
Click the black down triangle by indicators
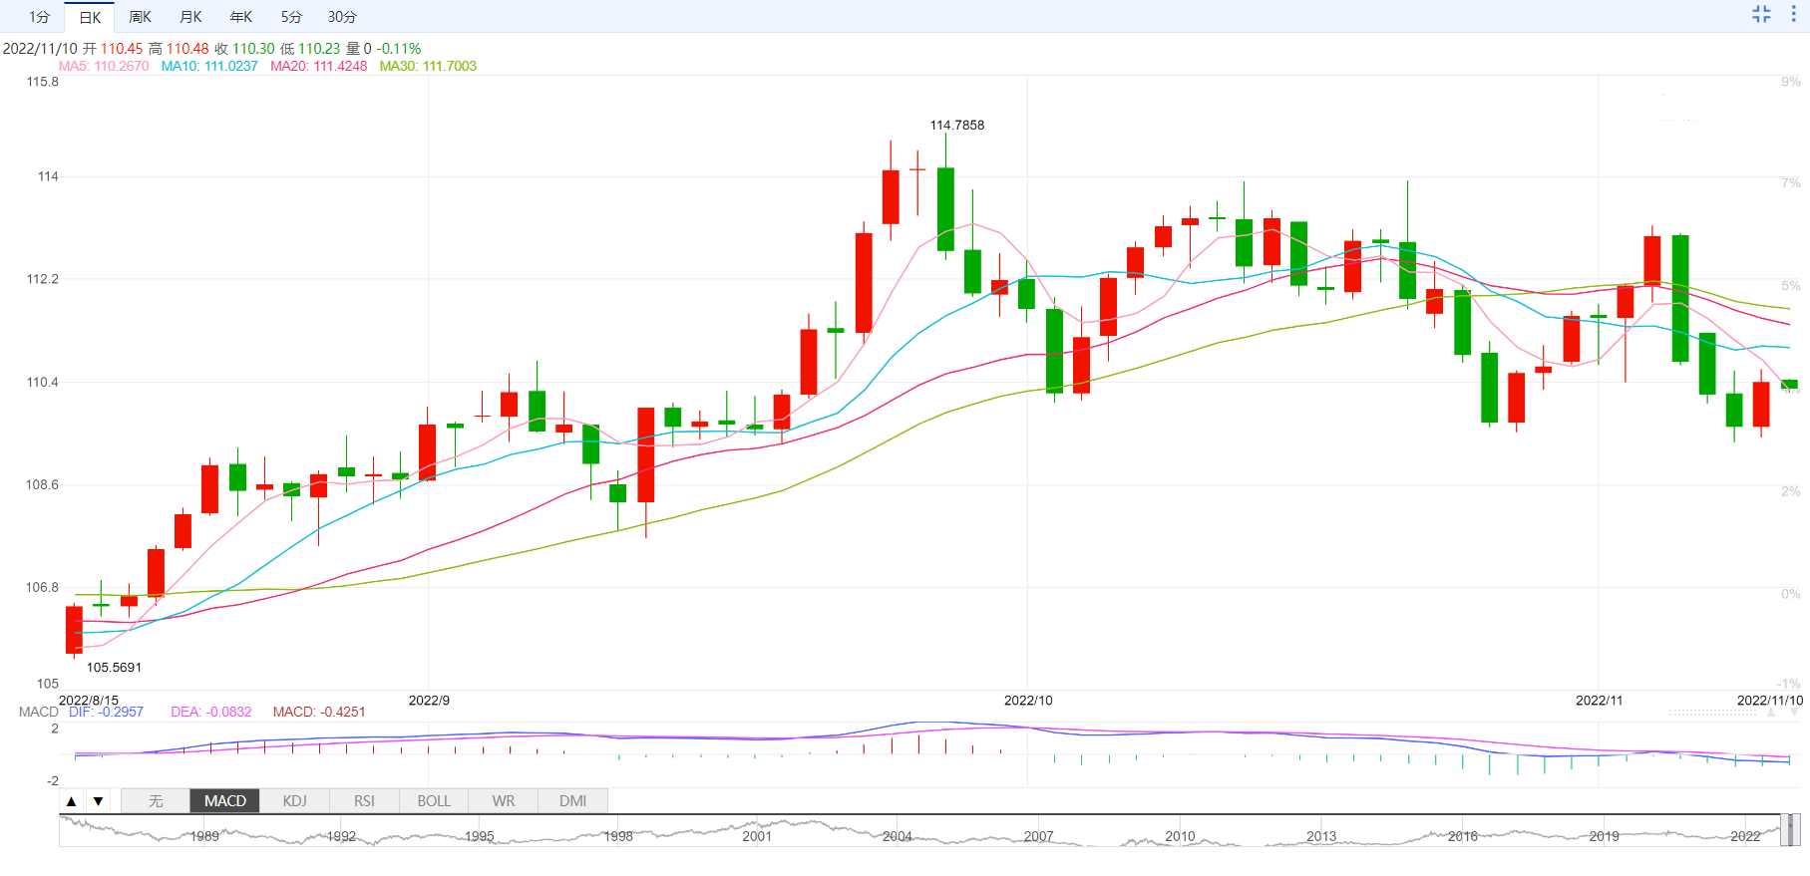98,801
